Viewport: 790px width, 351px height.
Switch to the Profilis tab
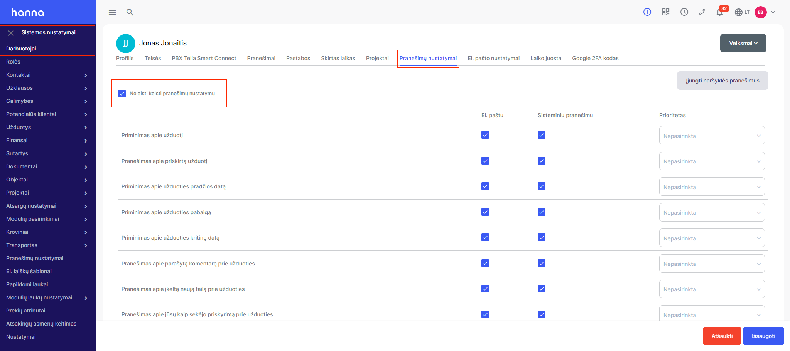pyautogui.click(x=125, y=58)
